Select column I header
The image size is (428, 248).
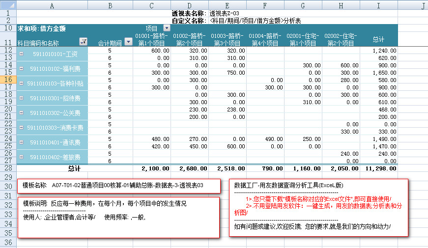click(378, 5)
